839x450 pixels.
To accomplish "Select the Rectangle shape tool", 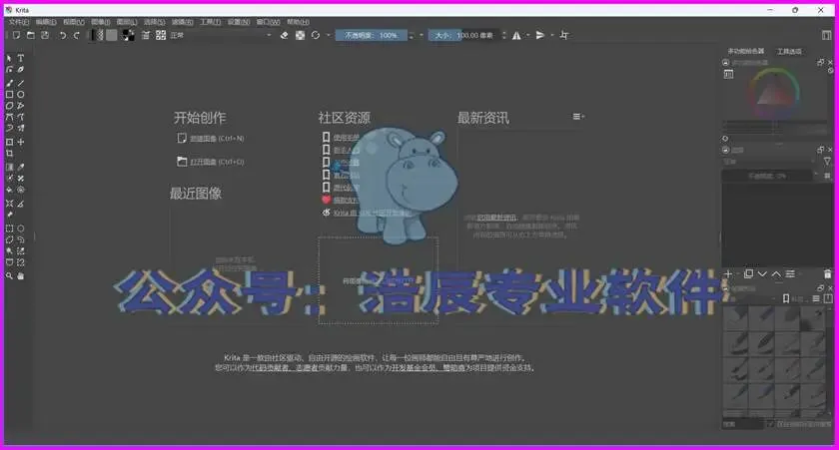I will [x=9, y=95].
